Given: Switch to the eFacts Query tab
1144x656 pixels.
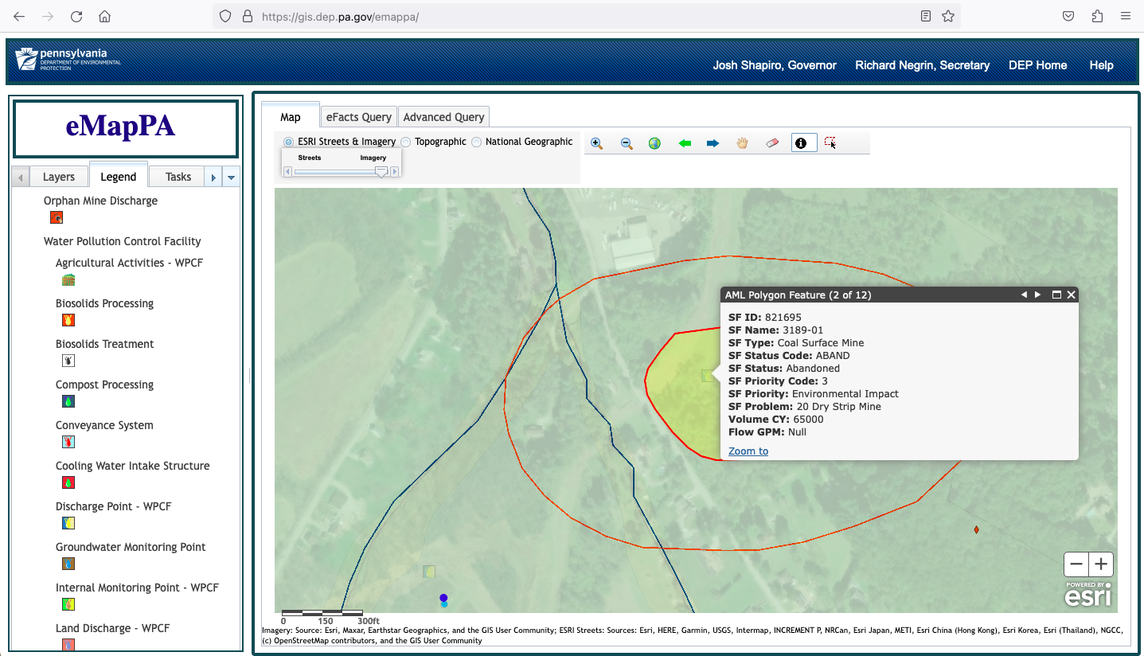Looking at the screenshot, I should coord(358,117).
